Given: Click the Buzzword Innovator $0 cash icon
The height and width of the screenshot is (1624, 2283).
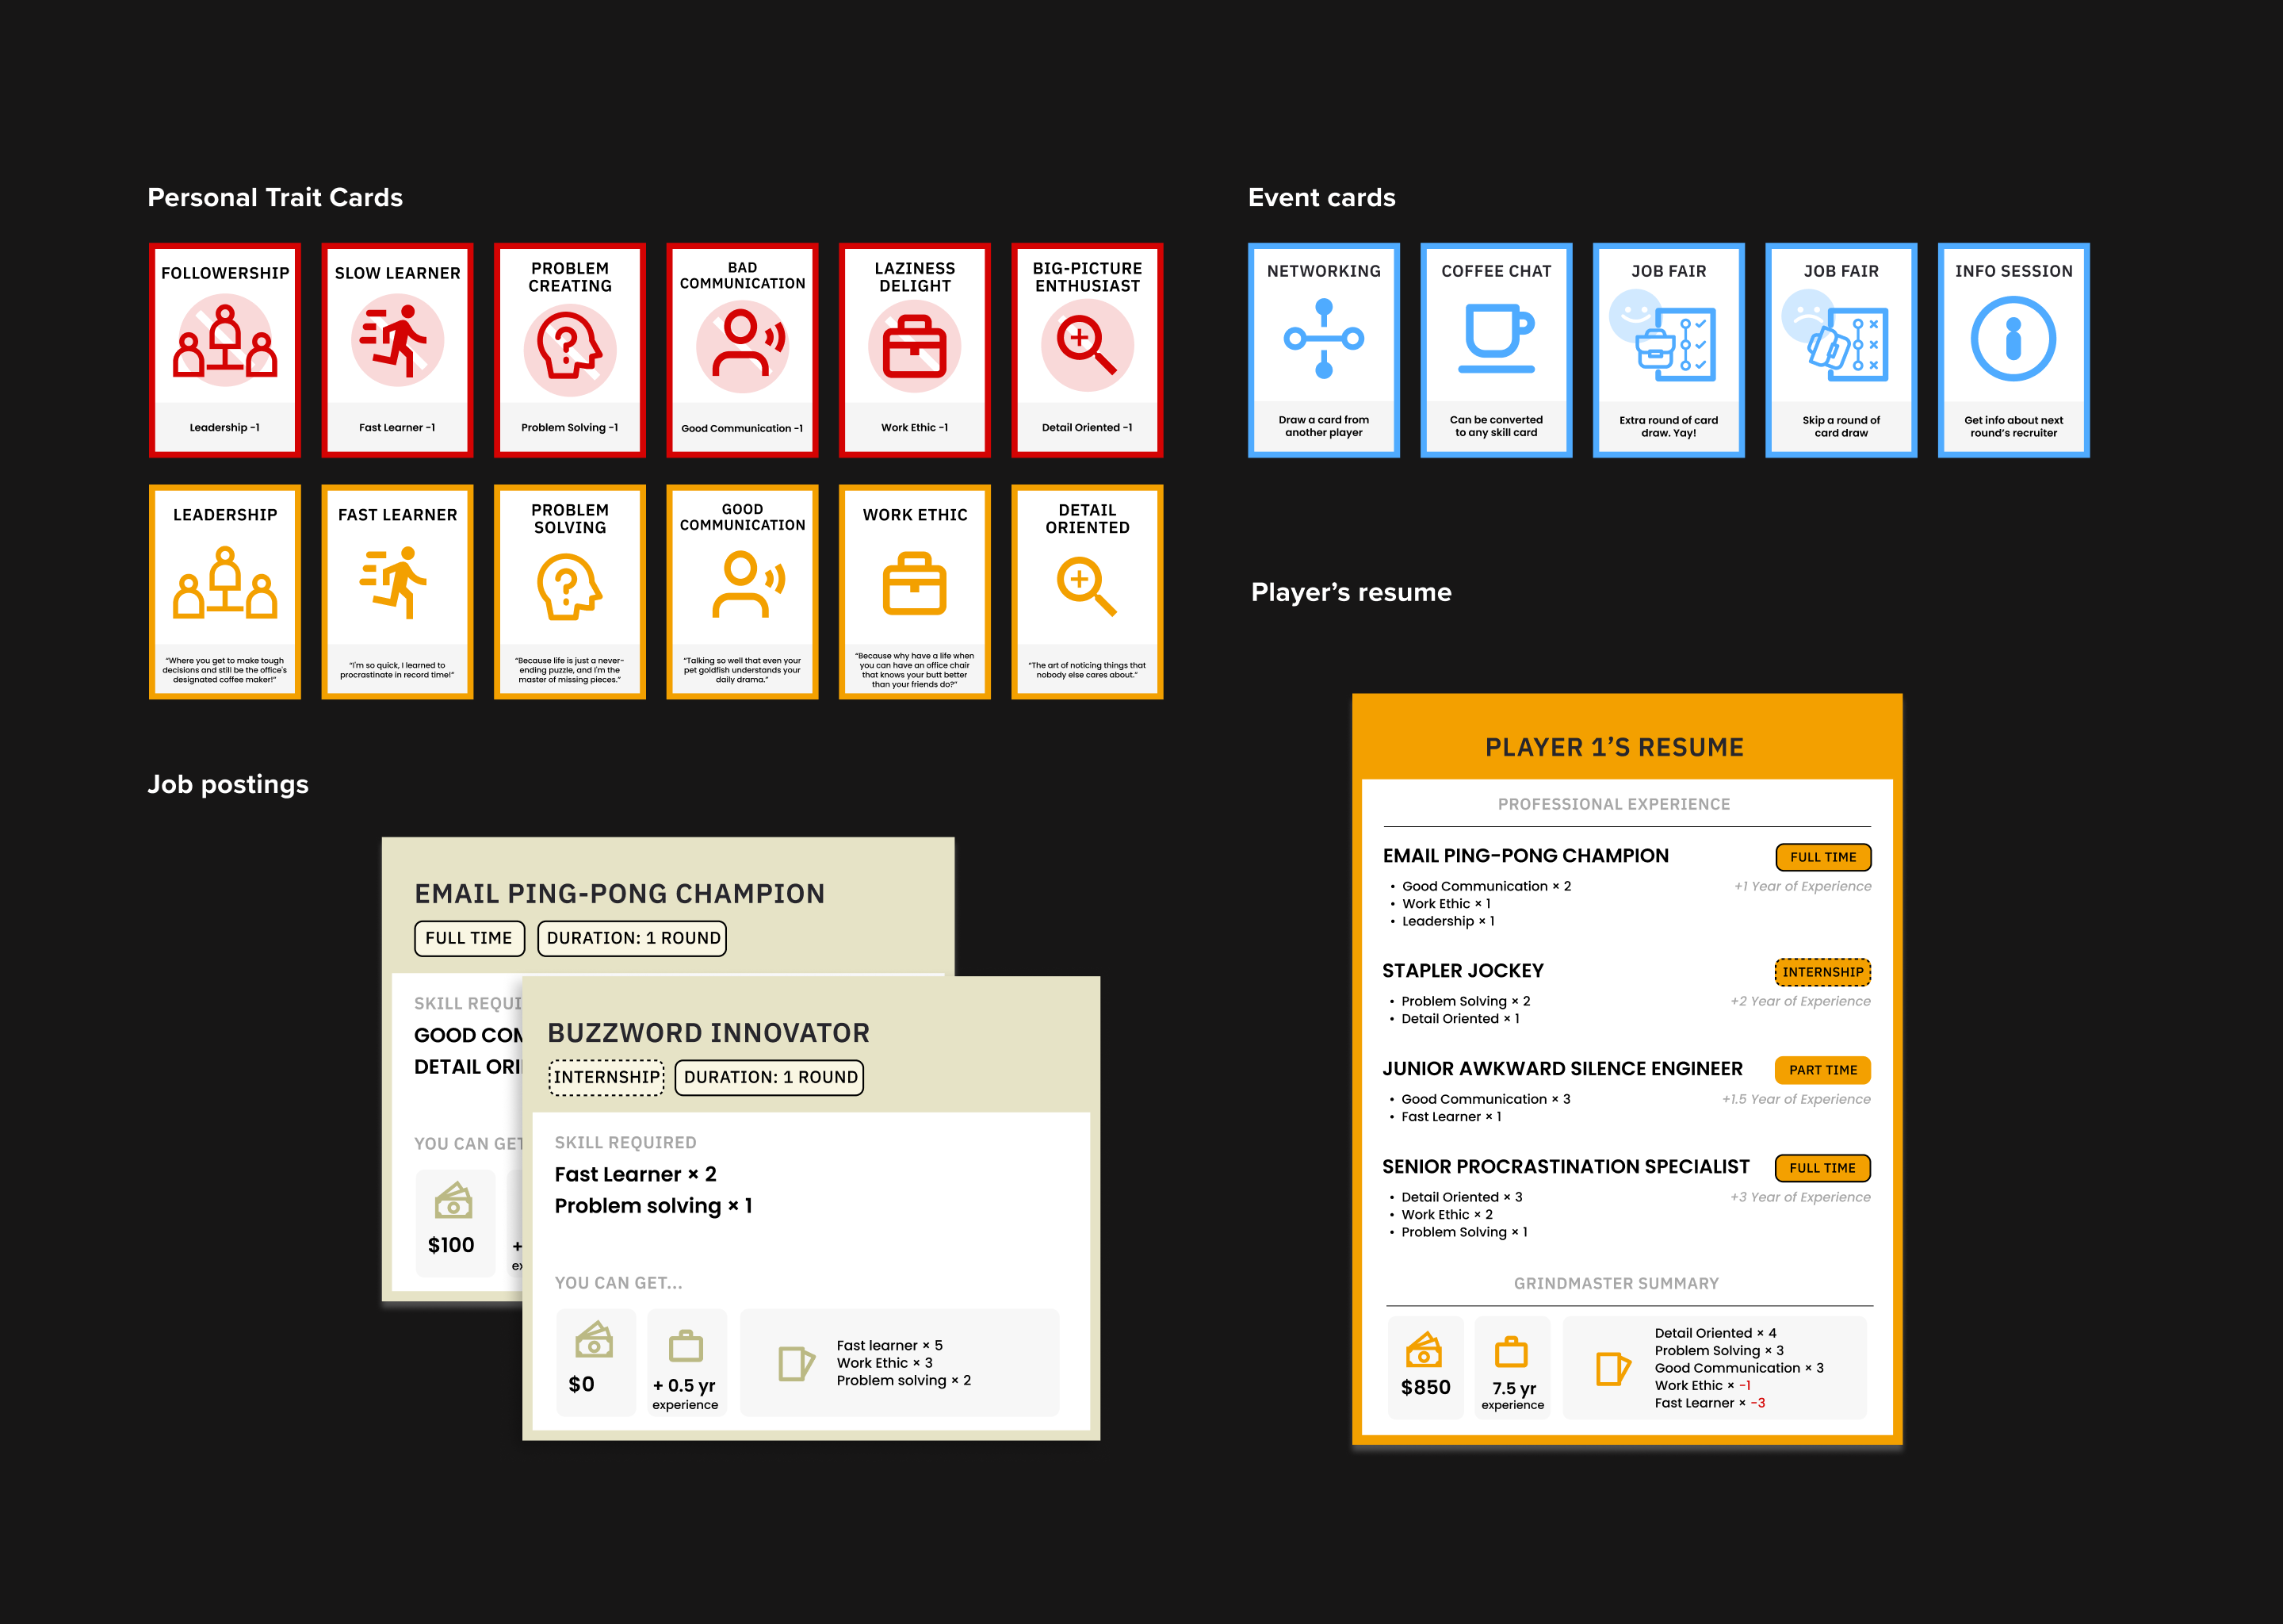Looking at the screenshot, I should tap(594, 1340).
